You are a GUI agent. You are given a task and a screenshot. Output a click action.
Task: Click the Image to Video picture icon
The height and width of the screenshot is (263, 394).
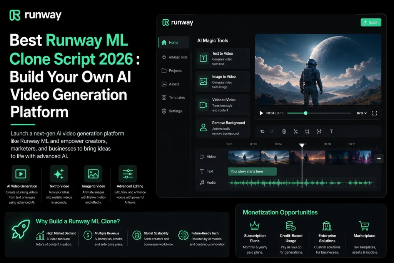[203, 82]
